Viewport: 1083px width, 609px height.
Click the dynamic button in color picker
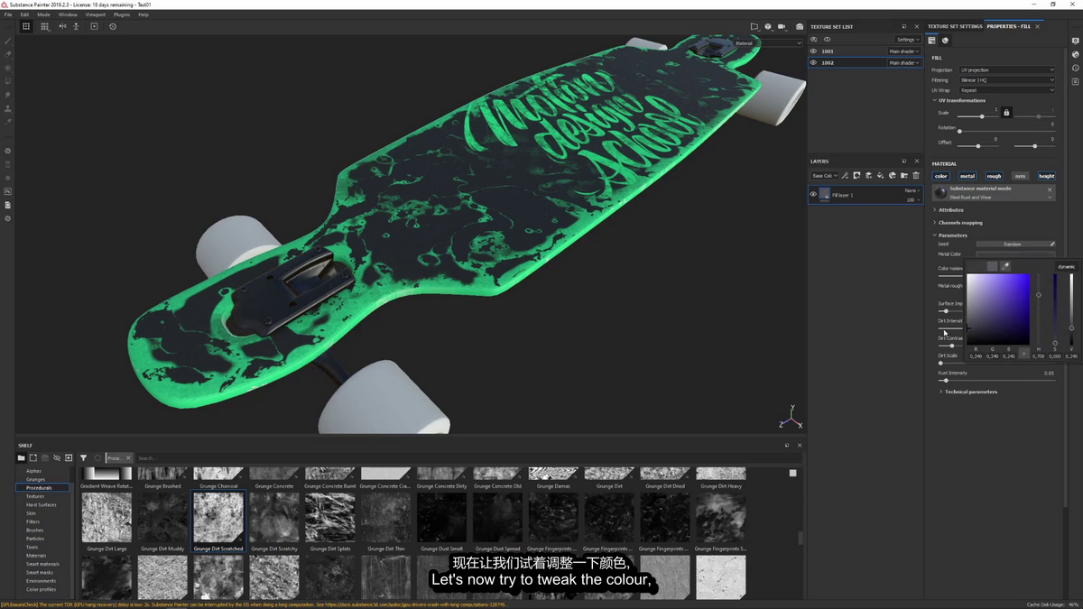[1066, 266]
